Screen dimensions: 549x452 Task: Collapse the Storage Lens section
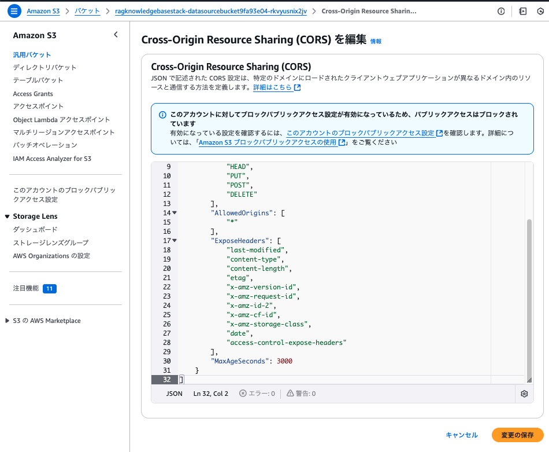coord(7,216)
